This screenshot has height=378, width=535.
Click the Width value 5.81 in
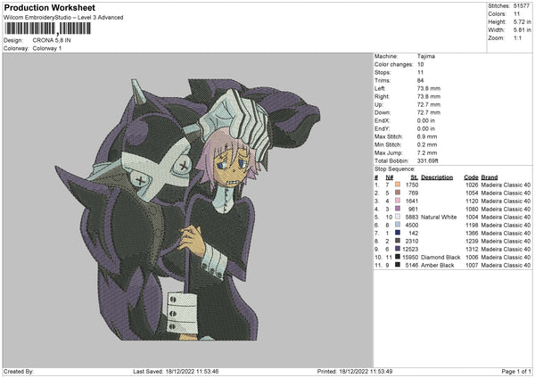click(x=522, y=30)
